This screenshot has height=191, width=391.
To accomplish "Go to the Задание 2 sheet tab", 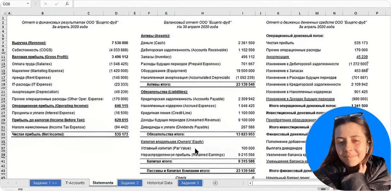I will (129, 183).
